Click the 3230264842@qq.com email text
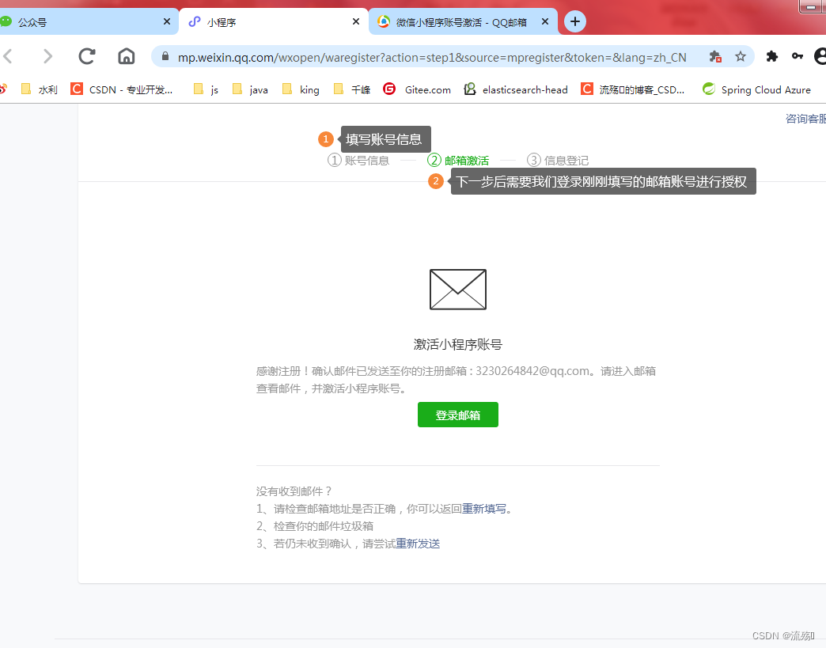The height and width of the screenshot is (648, 826). tap(532, 371)
